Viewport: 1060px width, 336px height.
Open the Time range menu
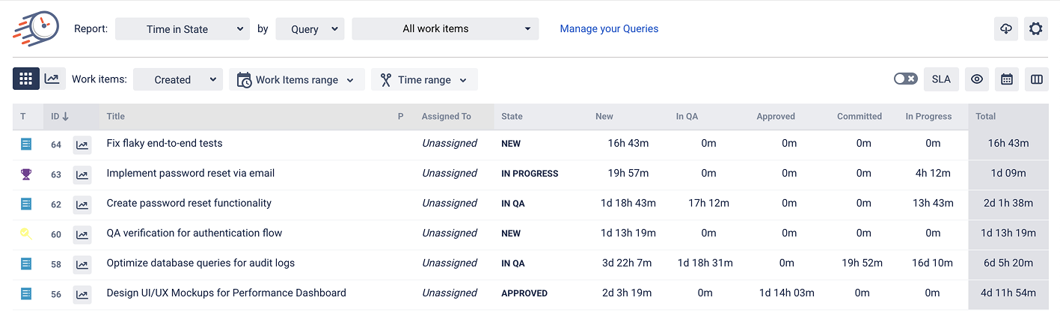tap(424, 80)
